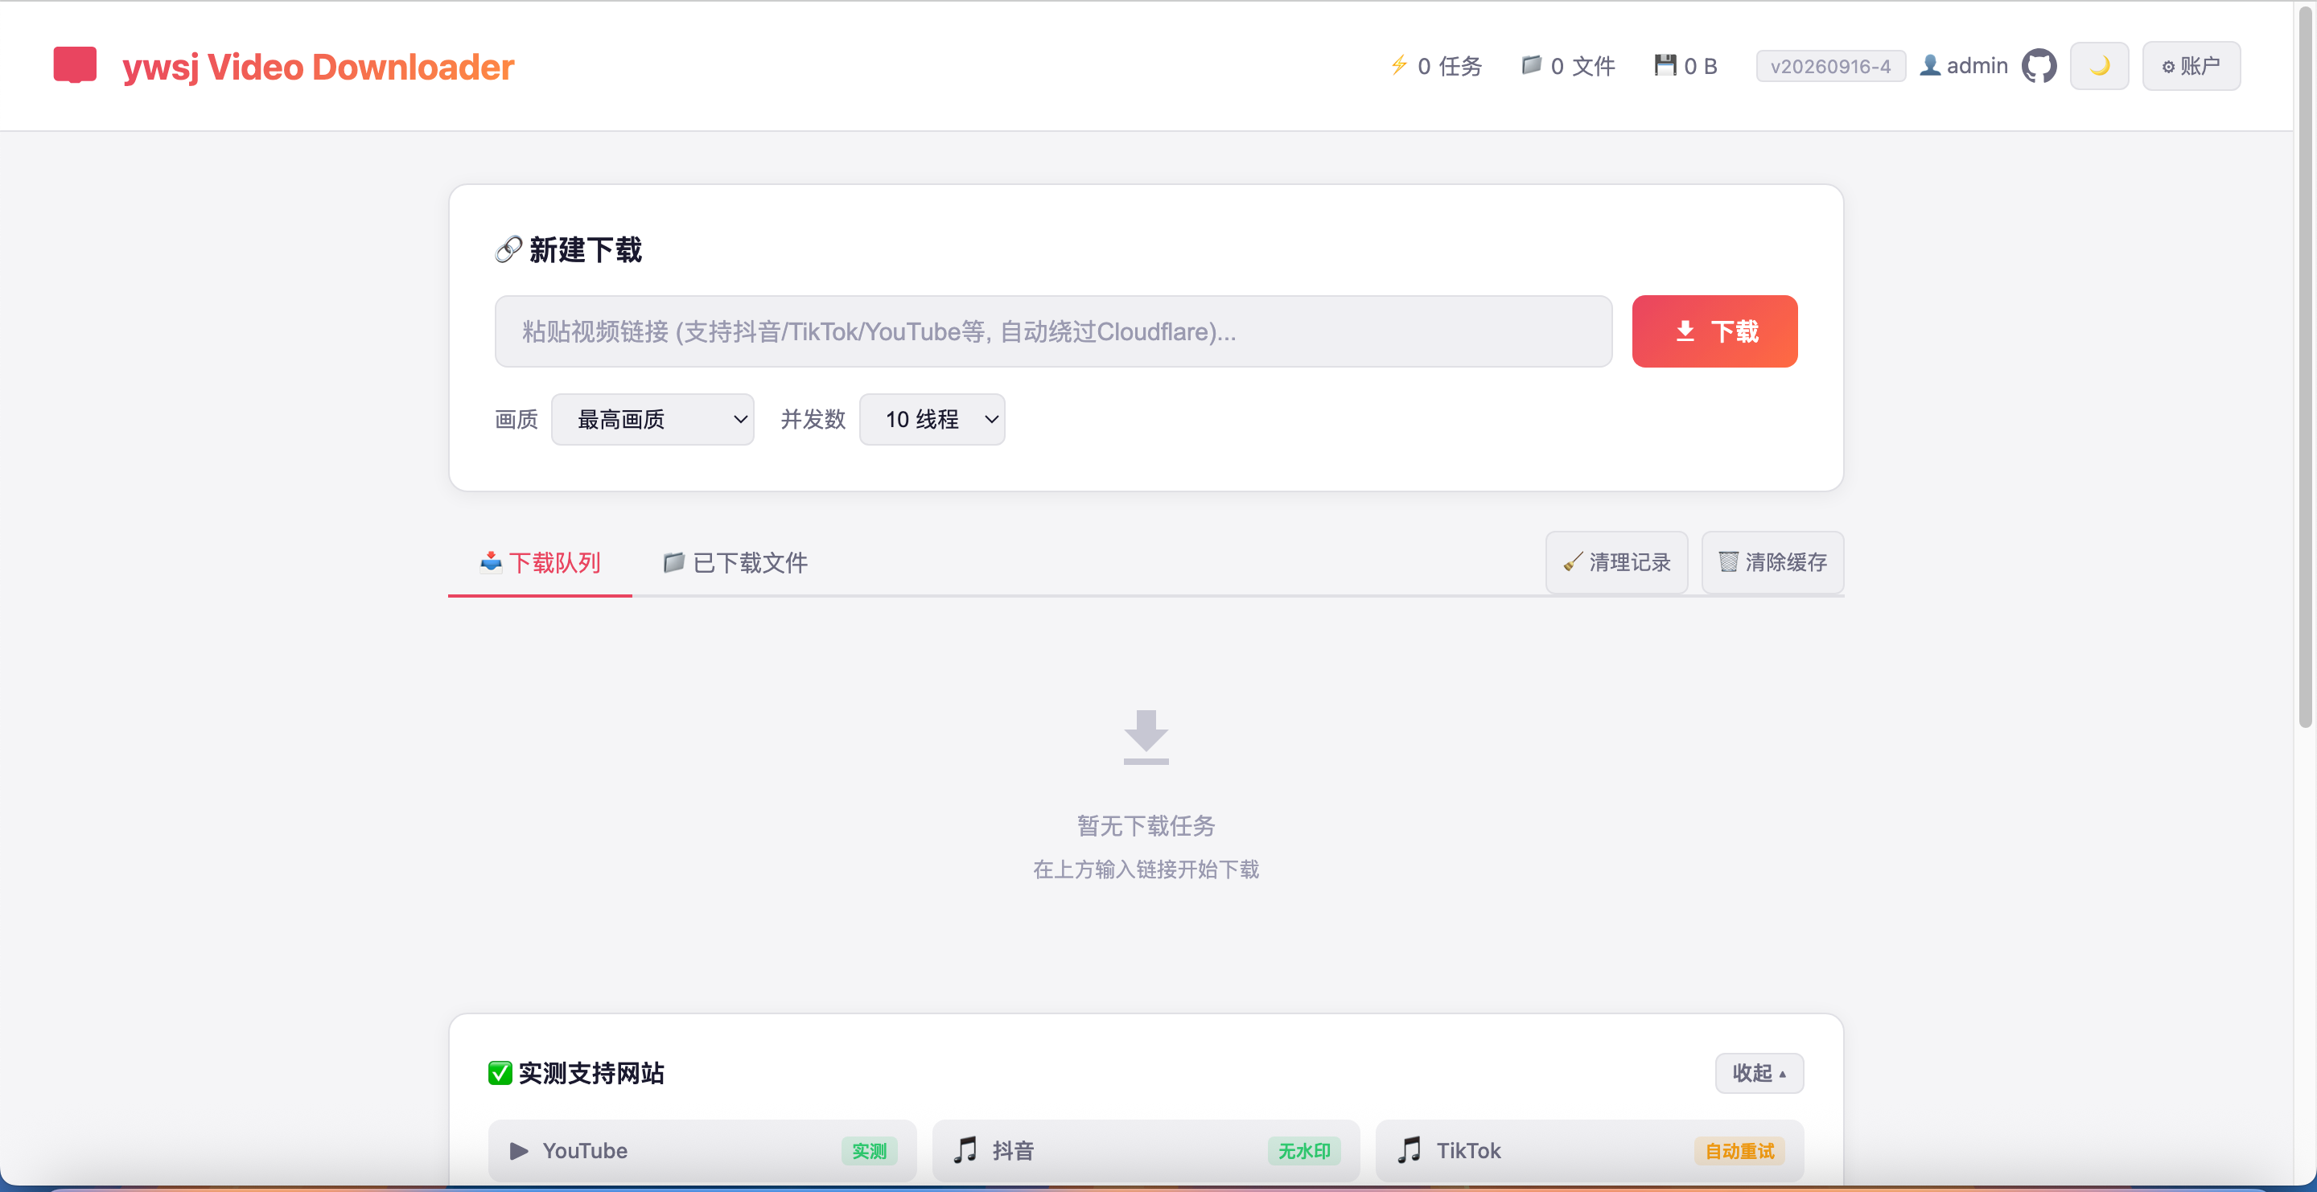Screen dimensions: 2317x1192
Task: Click the 实测 badge on YouTube
Action: (869, 1151)
